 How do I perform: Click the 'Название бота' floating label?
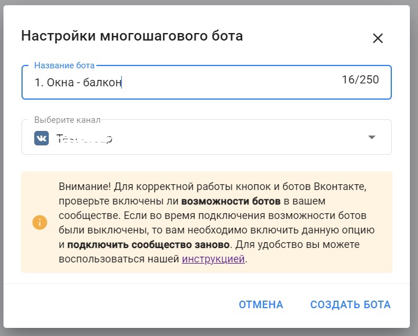64,65
